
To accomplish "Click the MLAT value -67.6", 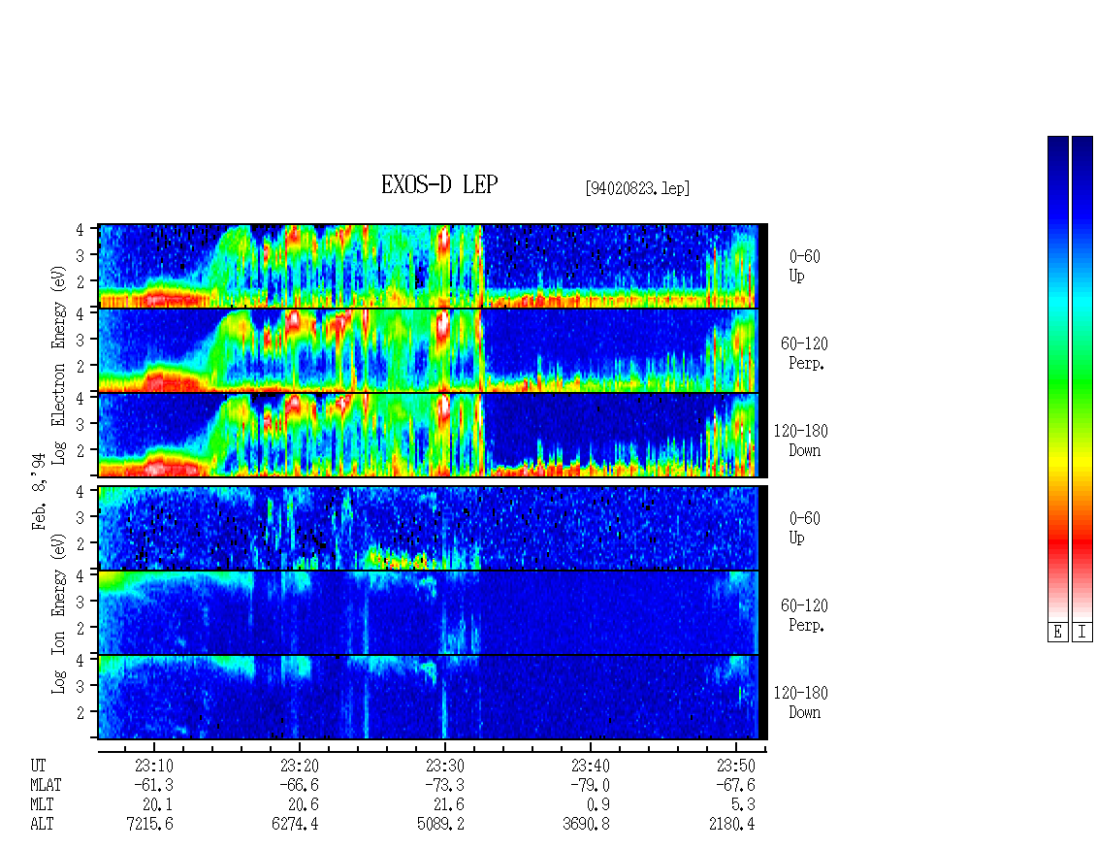I will tap(735, 785).
